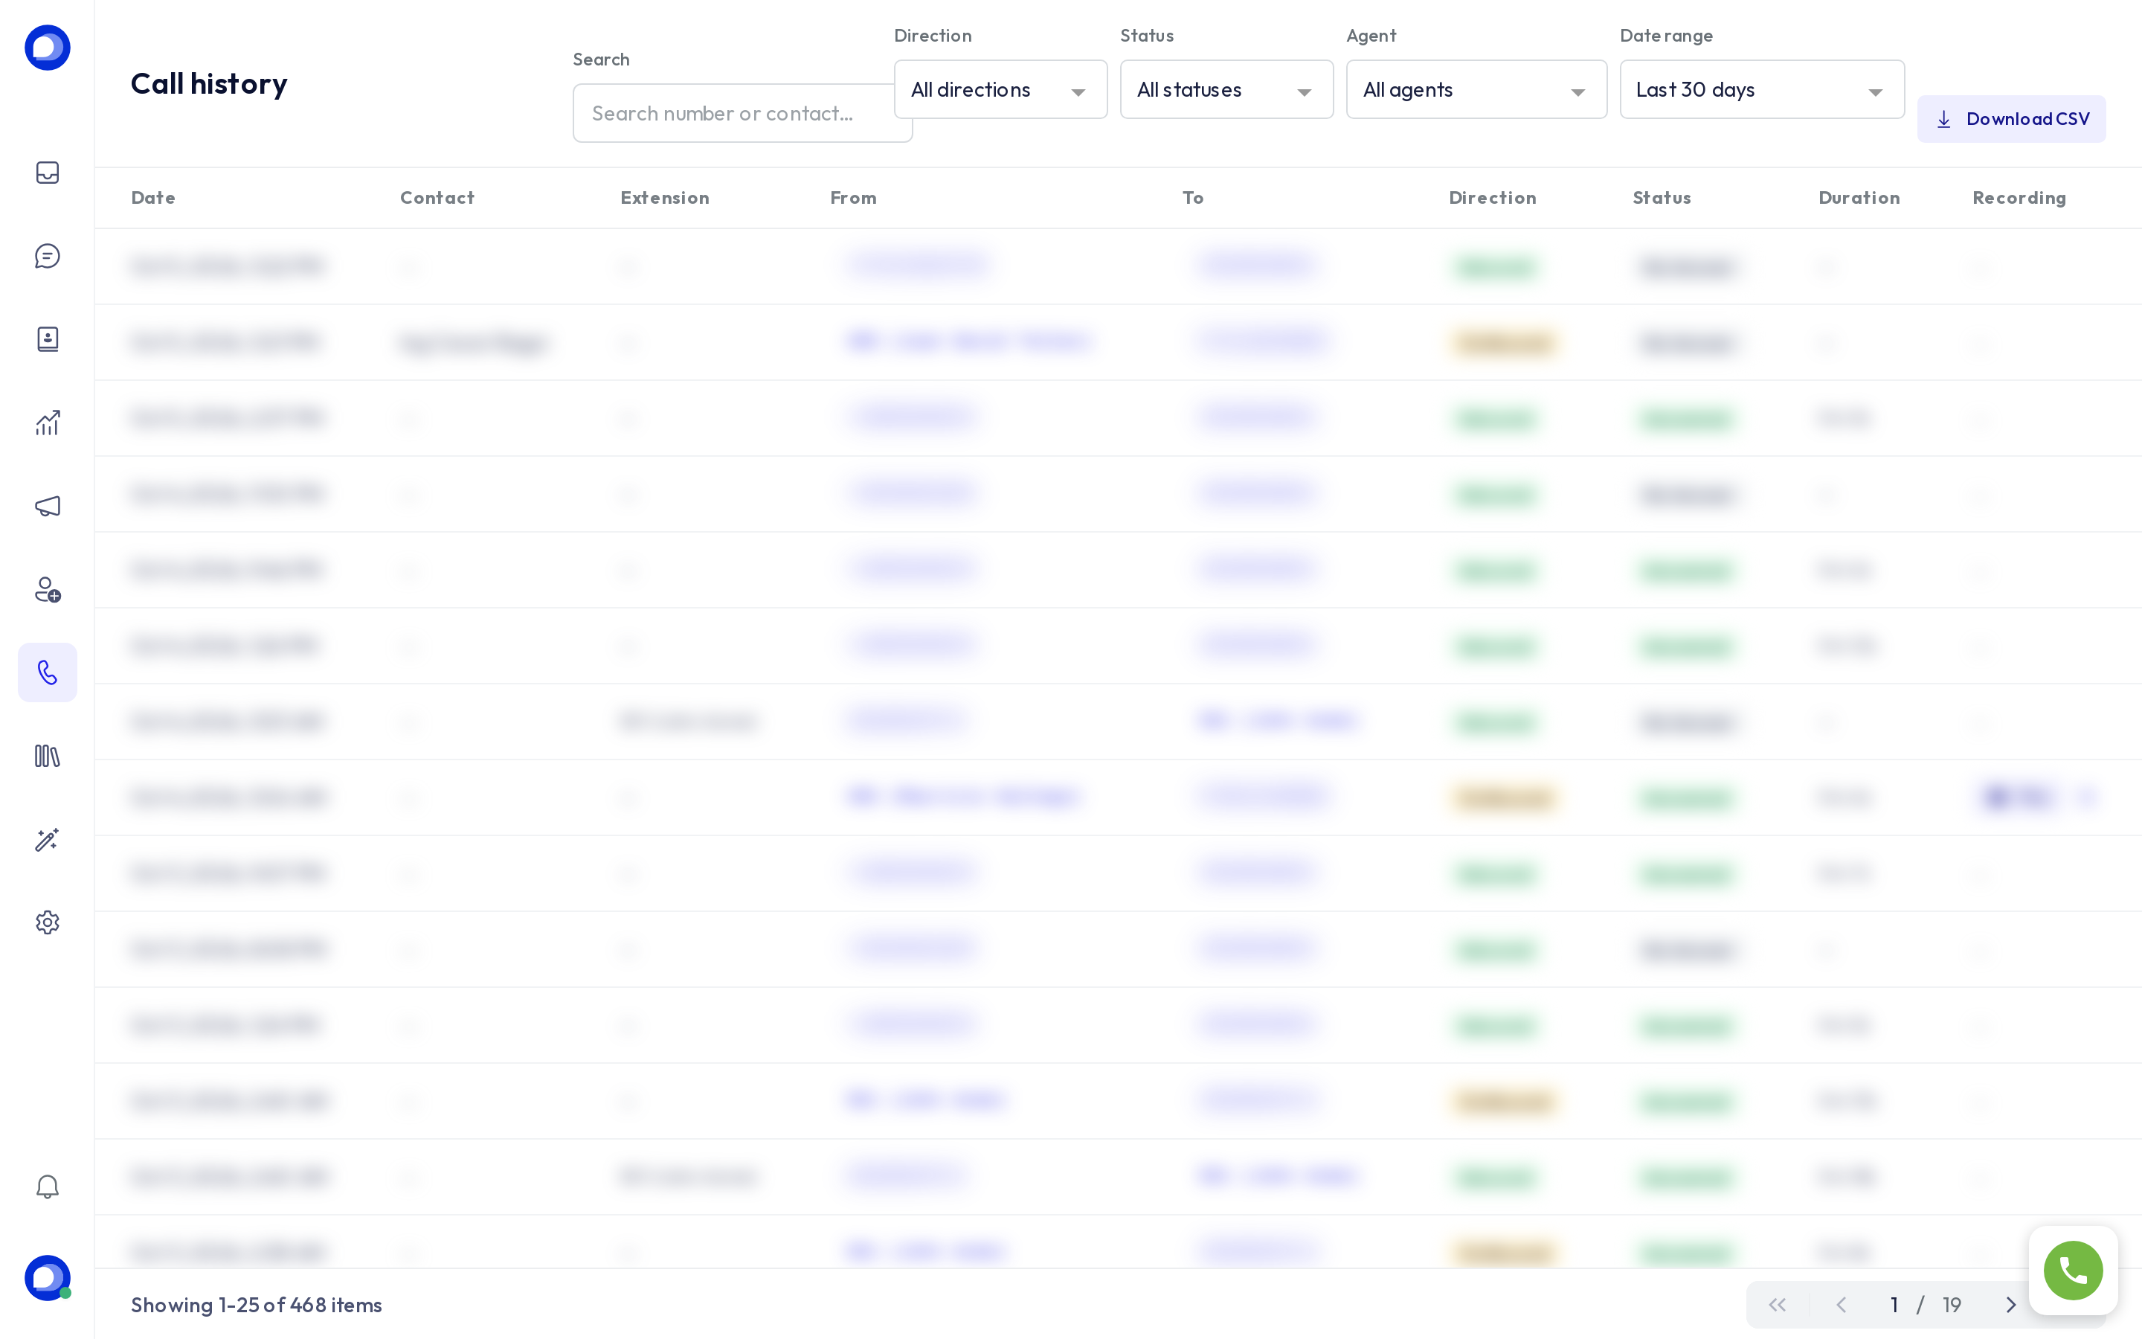Select the Calls phone icon in sidebar

pyautogui.click(x=47, y=672)
